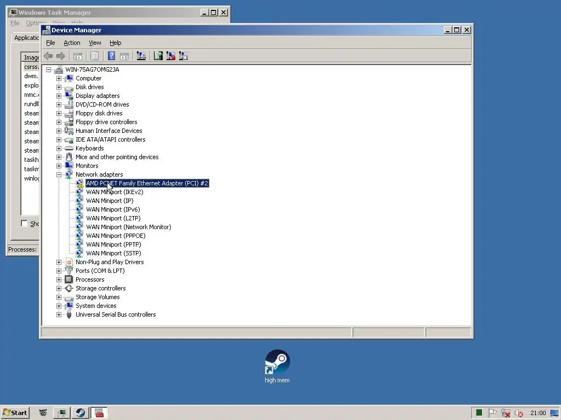Select Non-Plug and Play Drivers item
This screenshot has width=561, height=420.
point(110,262)
